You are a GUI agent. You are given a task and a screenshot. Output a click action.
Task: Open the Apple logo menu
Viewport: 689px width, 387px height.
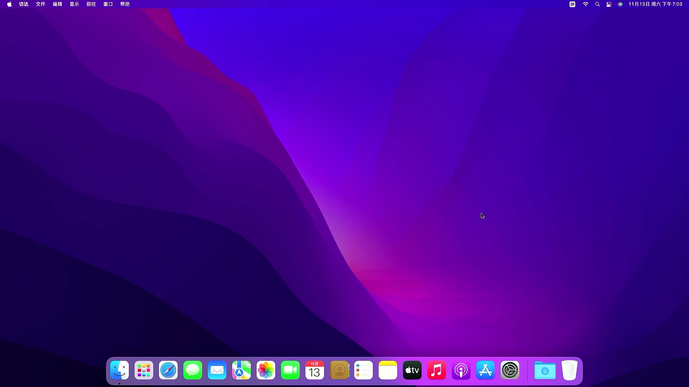(9, 4)
